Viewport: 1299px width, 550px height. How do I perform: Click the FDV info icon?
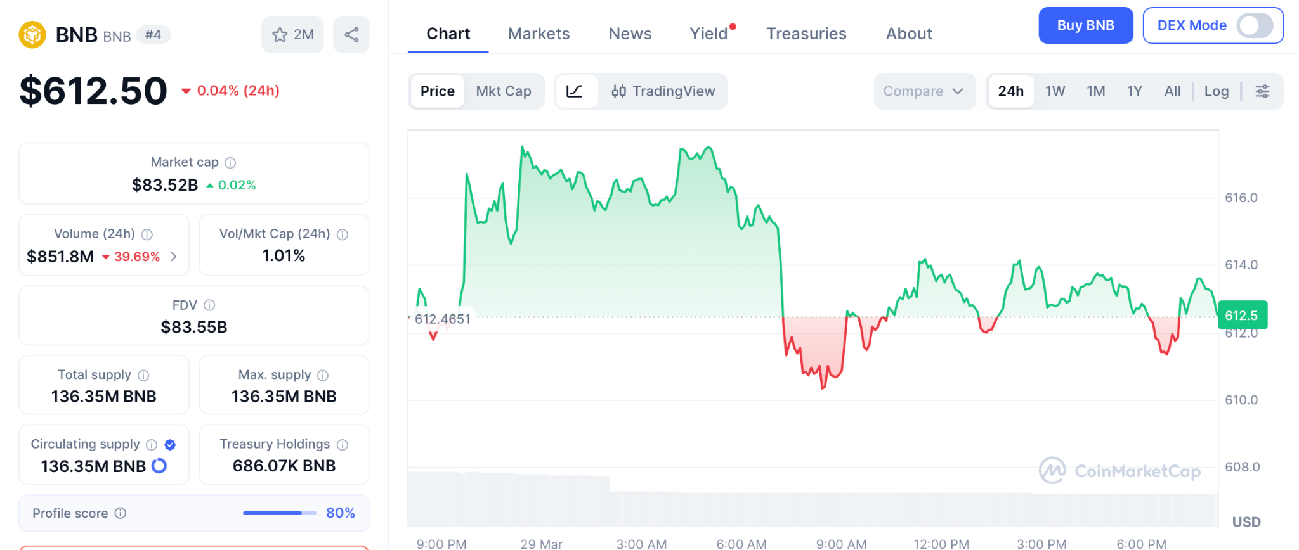click(209, 305)
